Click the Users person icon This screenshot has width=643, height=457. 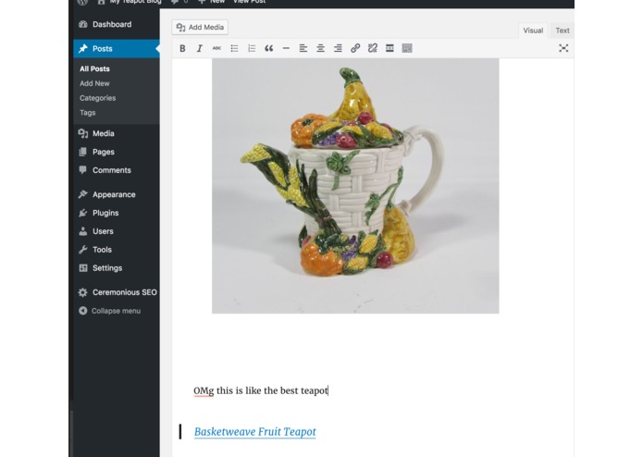[83, 231]
